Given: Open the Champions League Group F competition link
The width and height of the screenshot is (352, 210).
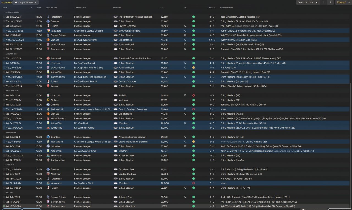Looking at the screenshot, I should point(89,31).
